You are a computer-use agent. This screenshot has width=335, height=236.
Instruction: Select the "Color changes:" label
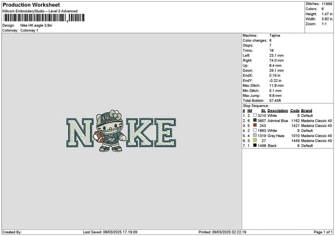point(255,41)
